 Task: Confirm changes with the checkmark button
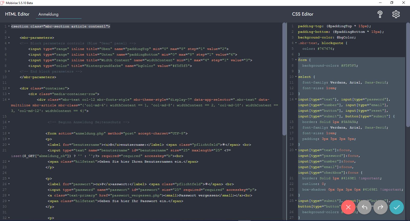tap(396, 207)
